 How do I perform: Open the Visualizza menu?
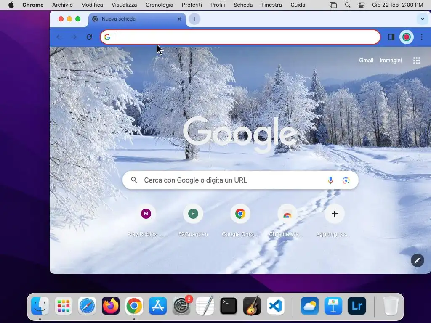point(124,5)
